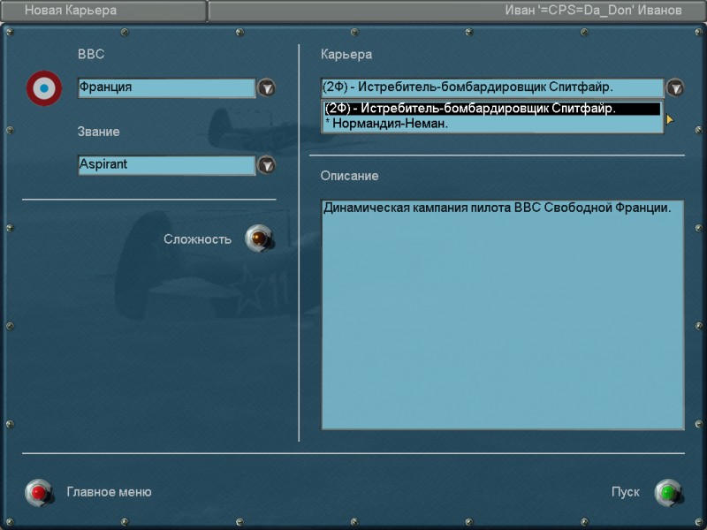Click the French roundel emblem icon

44,88
